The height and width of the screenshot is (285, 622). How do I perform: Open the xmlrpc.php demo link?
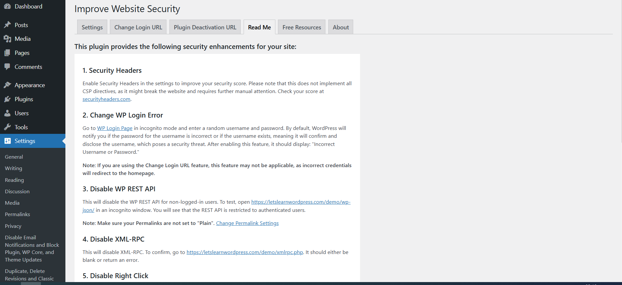pyautogui.click(x=245, y=252)
